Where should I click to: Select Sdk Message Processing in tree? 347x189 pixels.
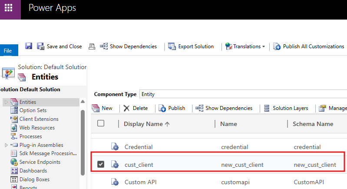pyautogui.click(x=48, y=153)
